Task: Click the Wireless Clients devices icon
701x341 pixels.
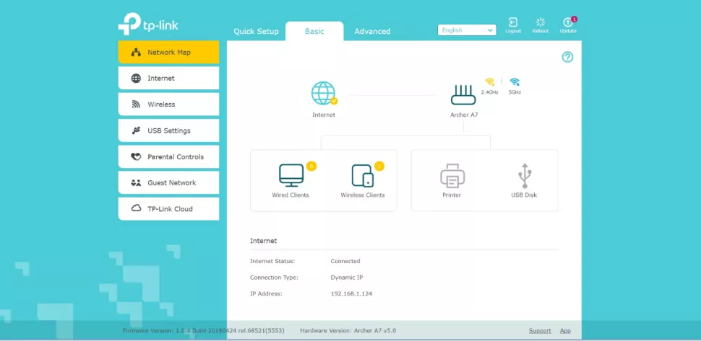Action: (x=363, y=176)
